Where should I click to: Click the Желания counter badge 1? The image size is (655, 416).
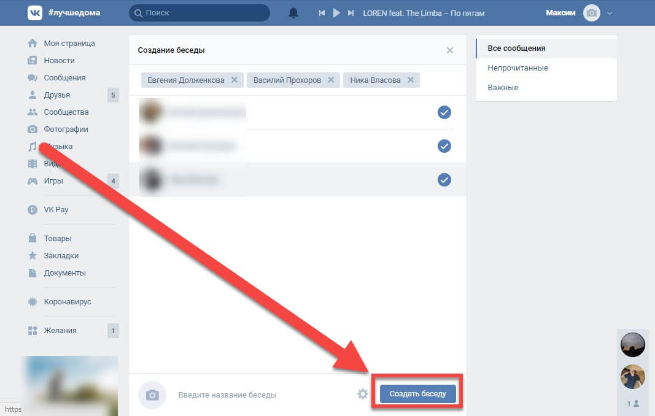click(113, 330)
